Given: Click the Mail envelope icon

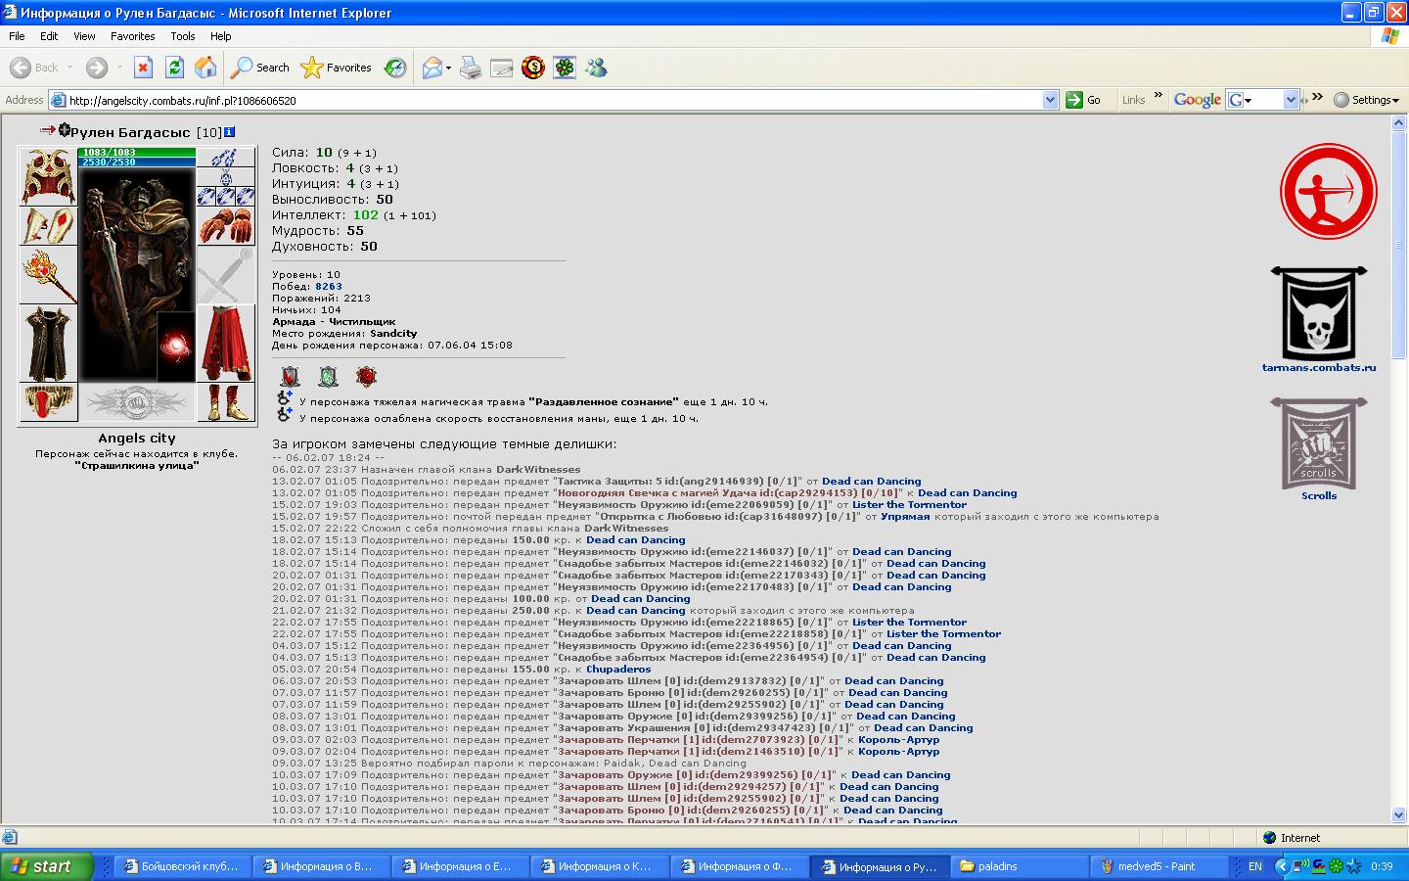Looking at the screenshot, I should tap(432, 68).
